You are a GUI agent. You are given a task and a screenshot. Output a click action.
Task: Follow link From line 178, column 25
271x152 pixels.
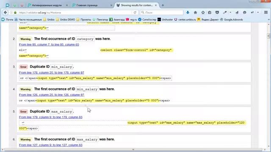pos(52,73)
